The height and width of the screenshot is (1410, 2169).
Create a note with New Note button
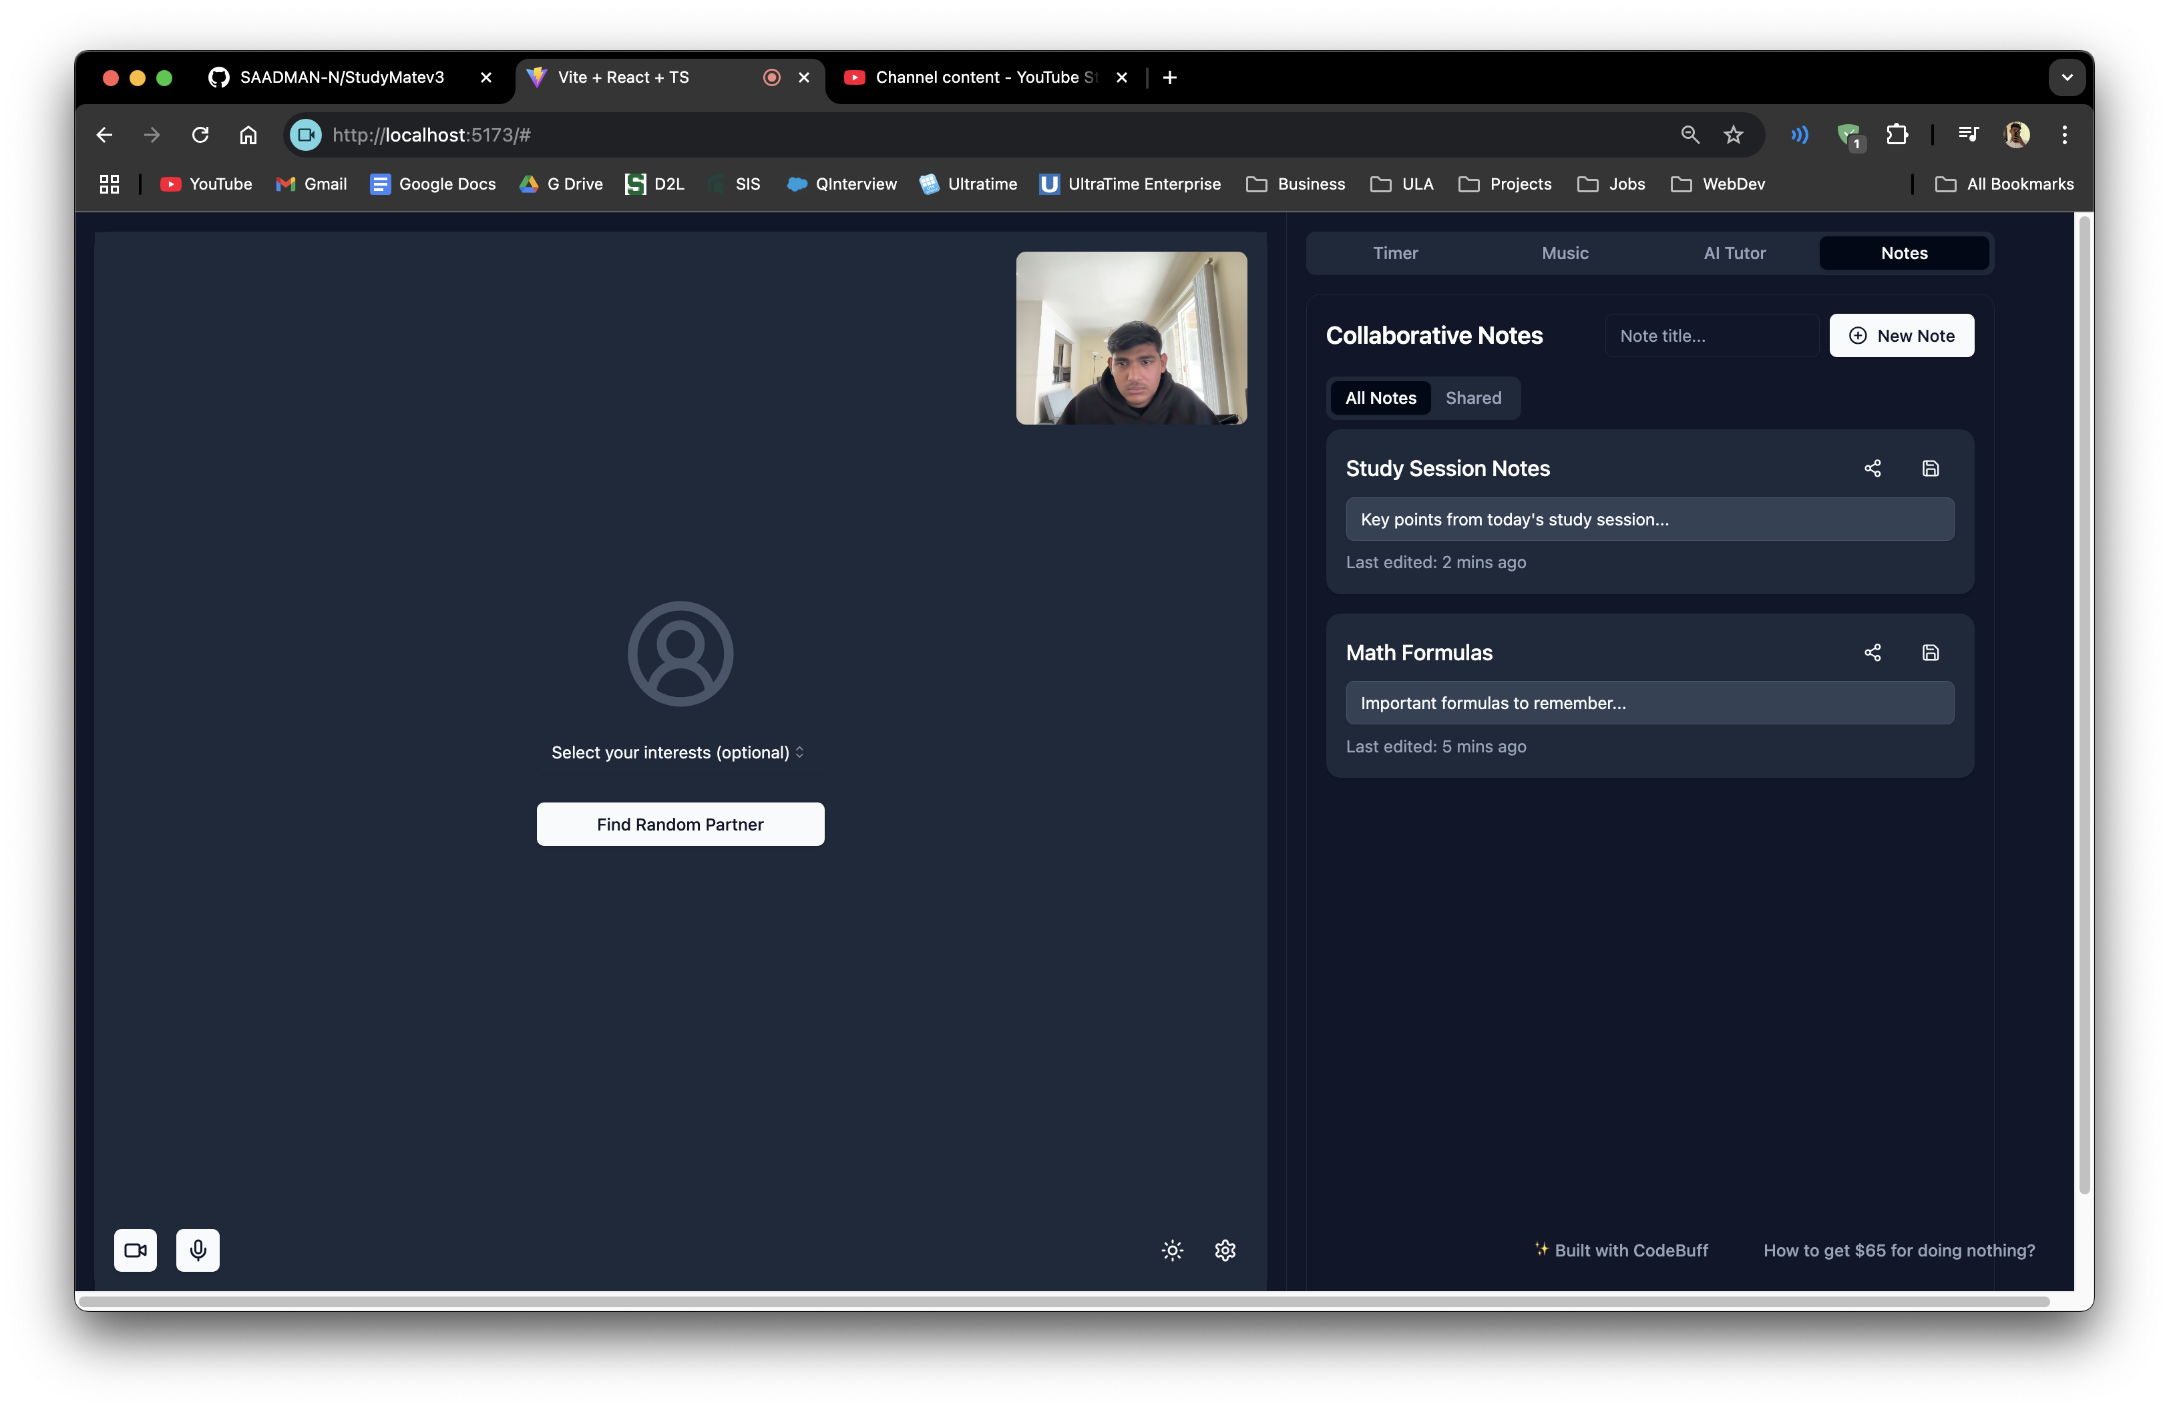[1901, 336]
